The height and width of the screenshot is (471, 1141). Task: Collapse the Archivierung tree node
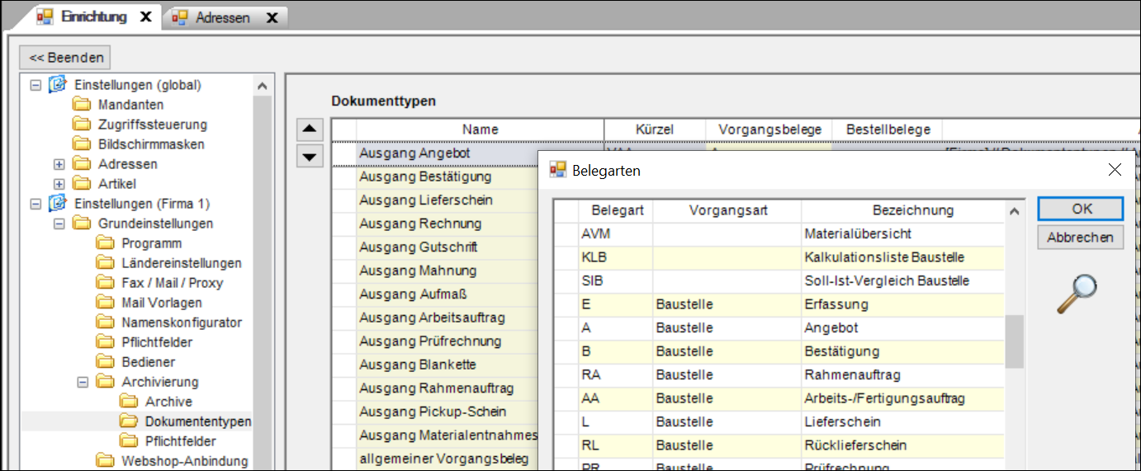tap(83, 382)
